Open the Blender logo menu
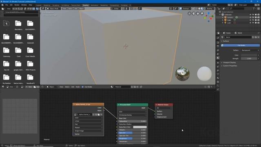 [2, 5]
